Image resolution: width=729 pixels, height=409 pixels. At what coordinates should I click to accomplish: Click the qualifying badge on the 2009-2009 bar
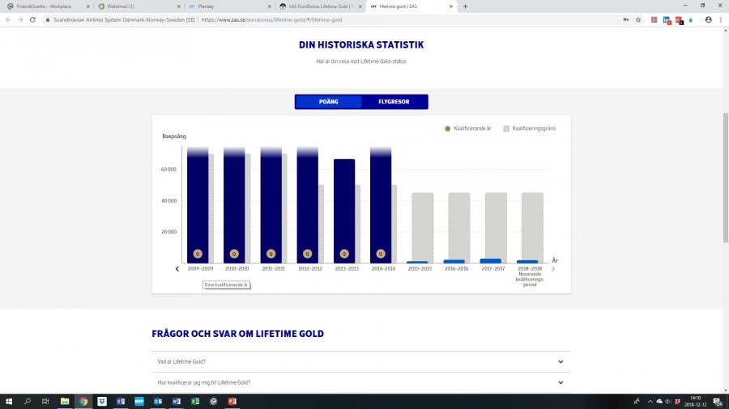[x=197, y=253]
